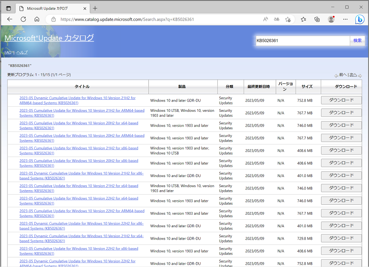Open 2023-05 Cumulative Update Version 21H2 x86-based link
This screenshot has width=369, height=267.
(79, 151)
